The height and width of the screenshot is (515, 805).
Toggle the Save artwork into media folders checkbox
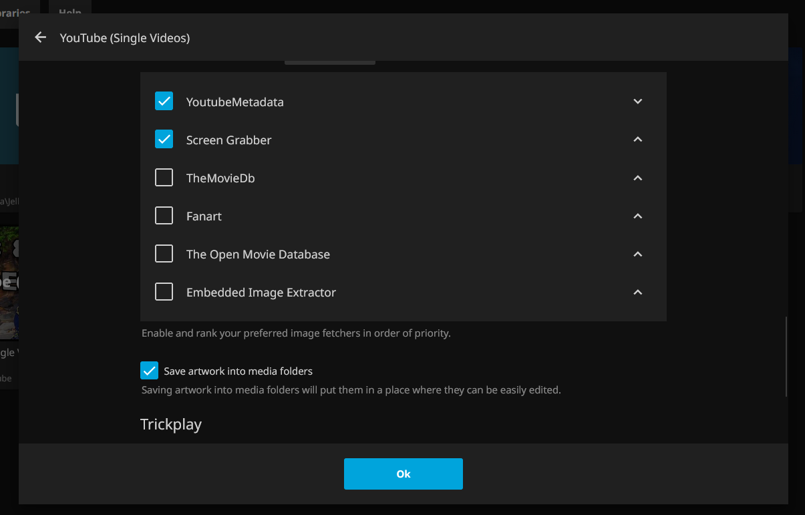[149, 371]
